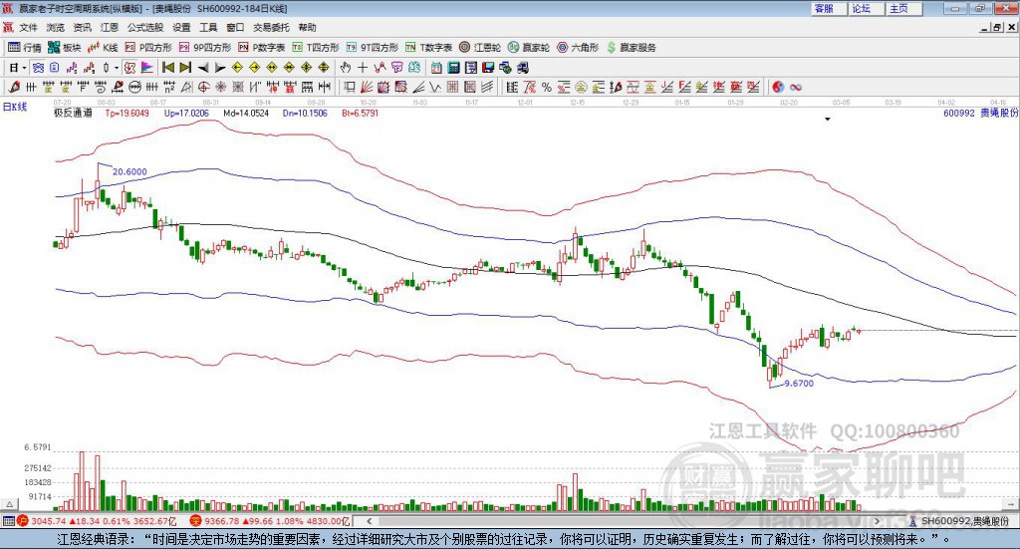
Task: Select the percent % retracement tool
Action: click(x=547, y=87)
